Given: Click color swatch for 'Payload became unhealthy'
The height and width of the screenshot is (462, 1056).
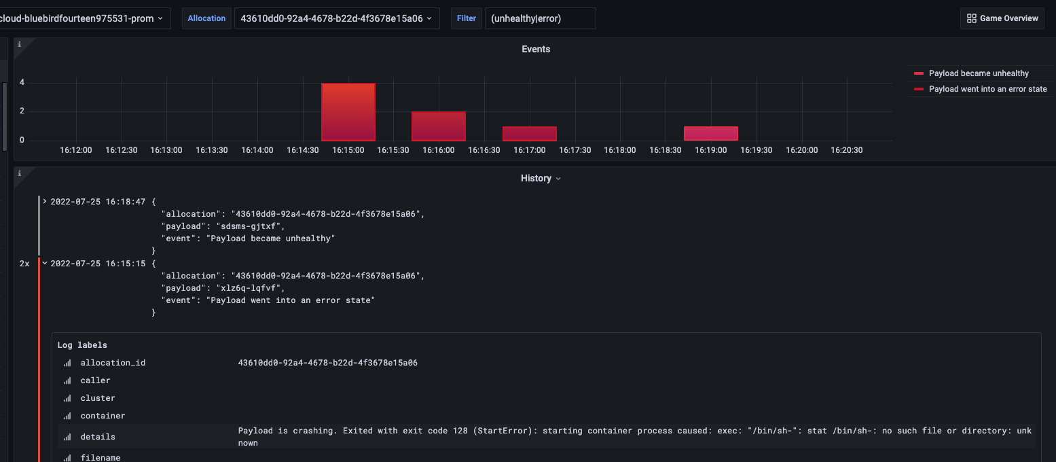Looking at the screenshot, I should [919, 73].
